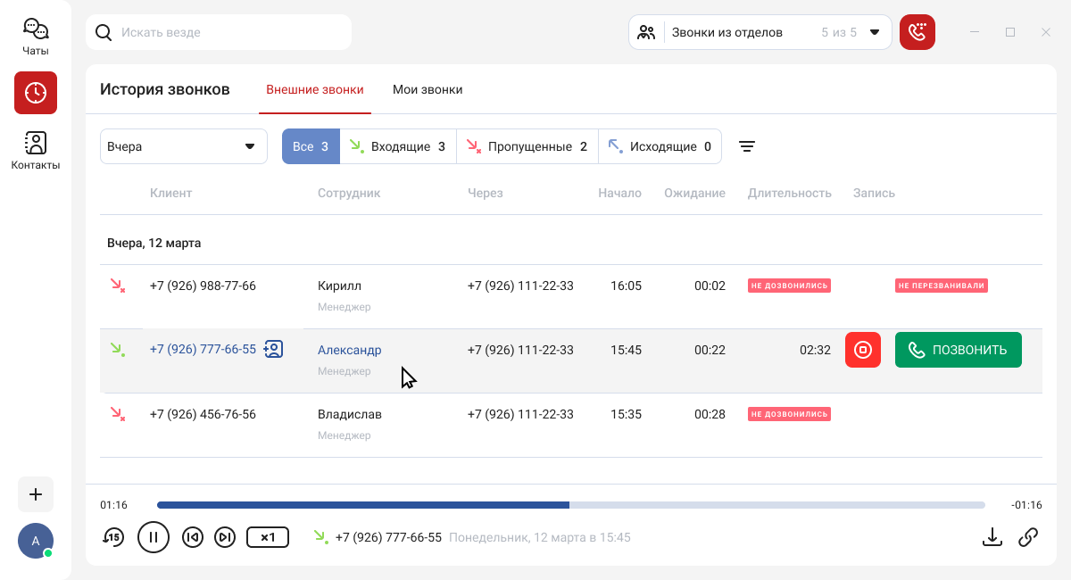Copy link to the call recording

(x=1028, y=537)
